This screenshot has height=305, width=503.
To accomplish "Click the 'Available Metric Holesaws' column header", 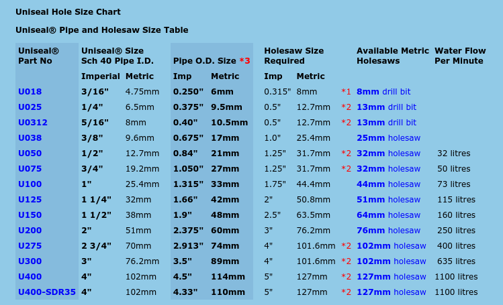I will (x=393, y=56).
